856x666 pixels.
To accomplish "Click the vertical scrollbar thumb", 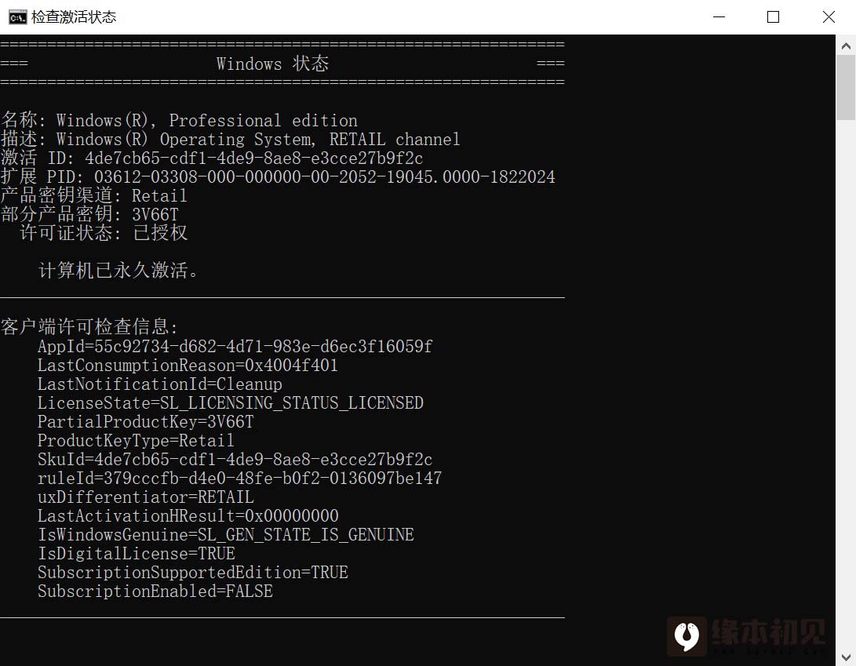I will 846,87.
